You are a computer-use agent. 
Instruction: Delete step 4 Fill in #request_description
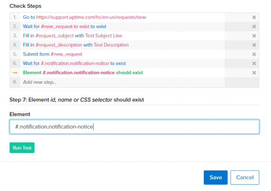click(254, 45)
